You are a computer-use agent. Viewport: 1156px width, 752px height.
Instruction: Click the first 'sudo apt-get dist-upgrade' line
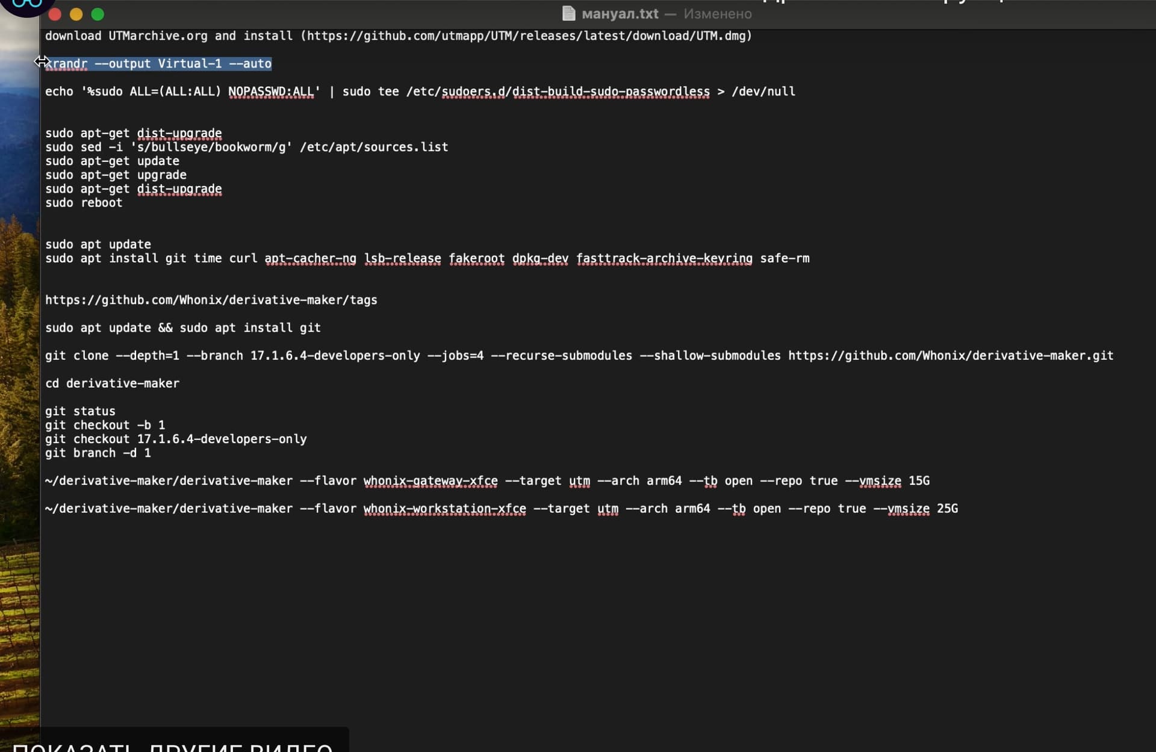pyautogui.click(x=134, y=133)
